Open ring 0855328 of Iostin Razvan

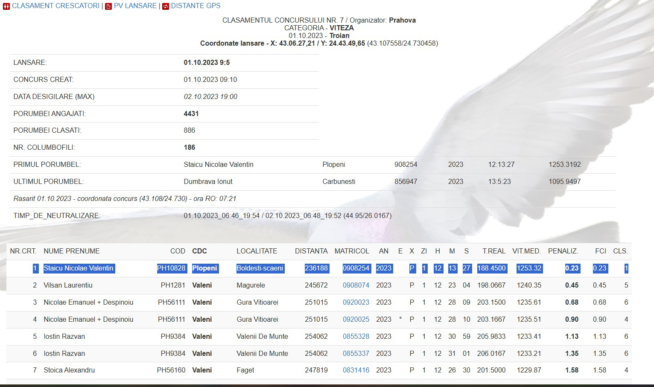click(356, 336)
